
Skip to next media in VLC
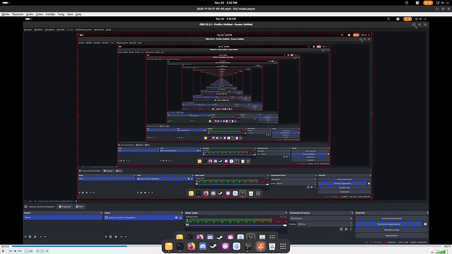(20, 251)
